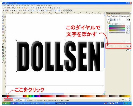133x106 pixels.
Task: Select the Node edit tool
Action: [x=3, y=17]
